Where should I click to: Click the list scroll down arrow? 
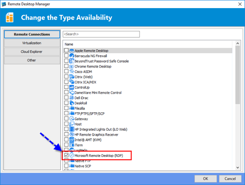[237, 167]
